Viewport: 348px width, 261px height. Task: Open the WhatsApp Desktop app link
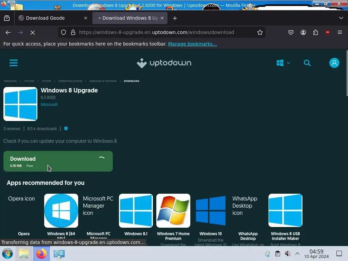click(x=248, y=236)
